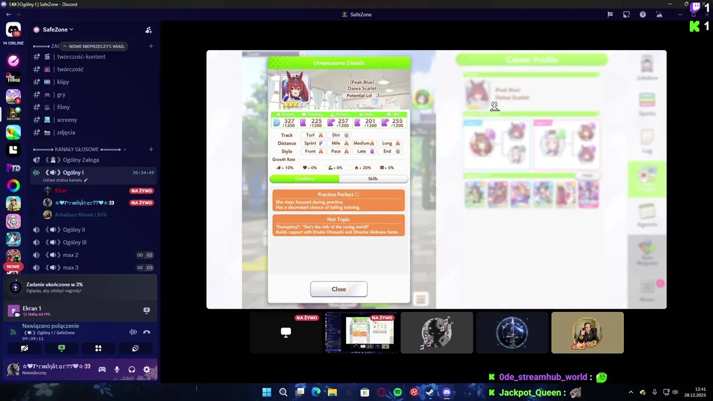The width and height of the screenshot is (713, 401).
Task: Open Microsoft Edge from the taskbar
Action: pos(316,392)
